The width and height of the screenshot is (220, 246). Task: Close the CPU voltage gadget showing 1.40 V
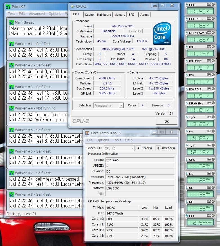[x=213, y=5]
